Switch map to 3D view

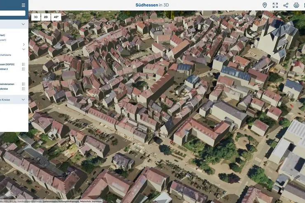(x=36, y=17)
